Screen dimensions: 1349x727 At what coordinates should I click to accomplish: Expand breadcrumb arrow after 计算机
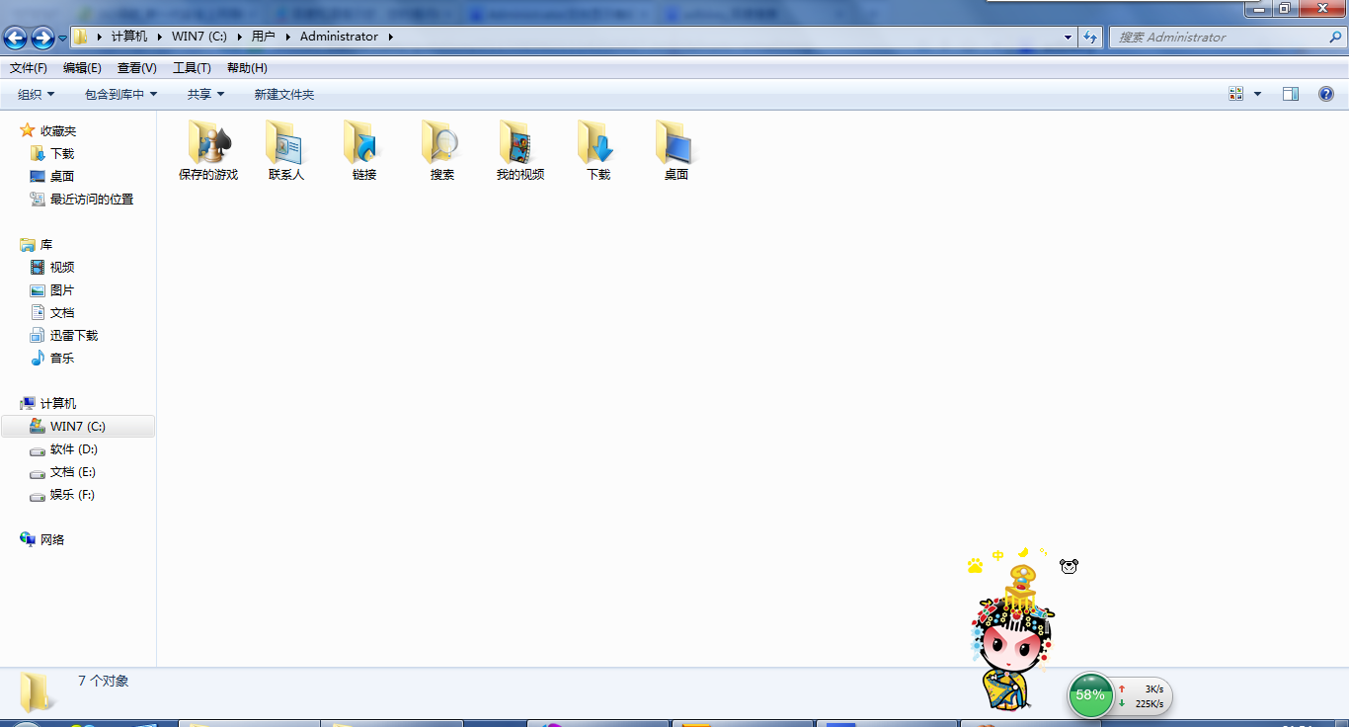click(x=159, y=37)
